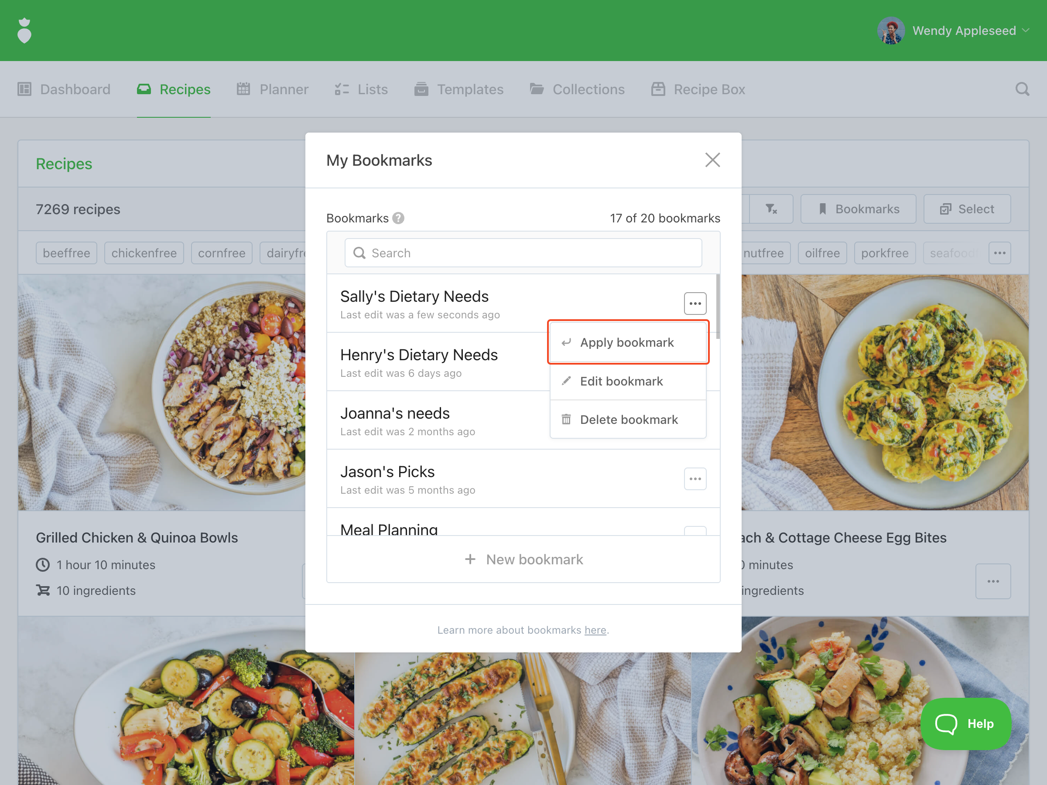Click the bookmarks list scrollbar
This screenshot has height=785, width=1047.
718,307
